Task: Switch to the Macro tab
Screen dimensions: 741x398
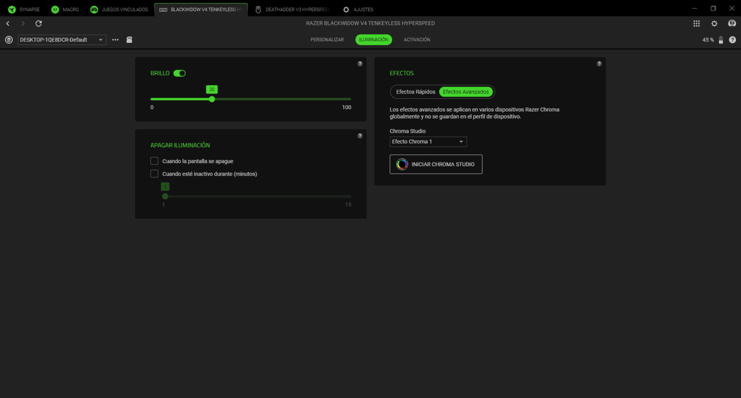Action: pos(65,9)
